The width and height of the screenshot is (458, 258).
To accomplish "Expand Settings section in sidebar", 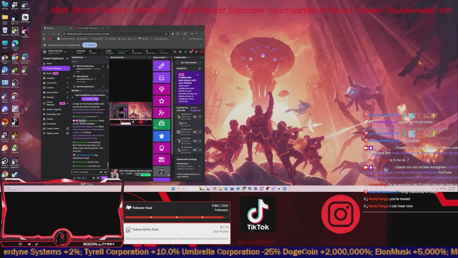I will click(68, 97).
